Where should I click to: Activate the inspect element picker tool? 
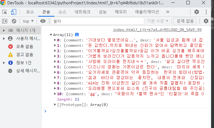(x=5, y=12)
